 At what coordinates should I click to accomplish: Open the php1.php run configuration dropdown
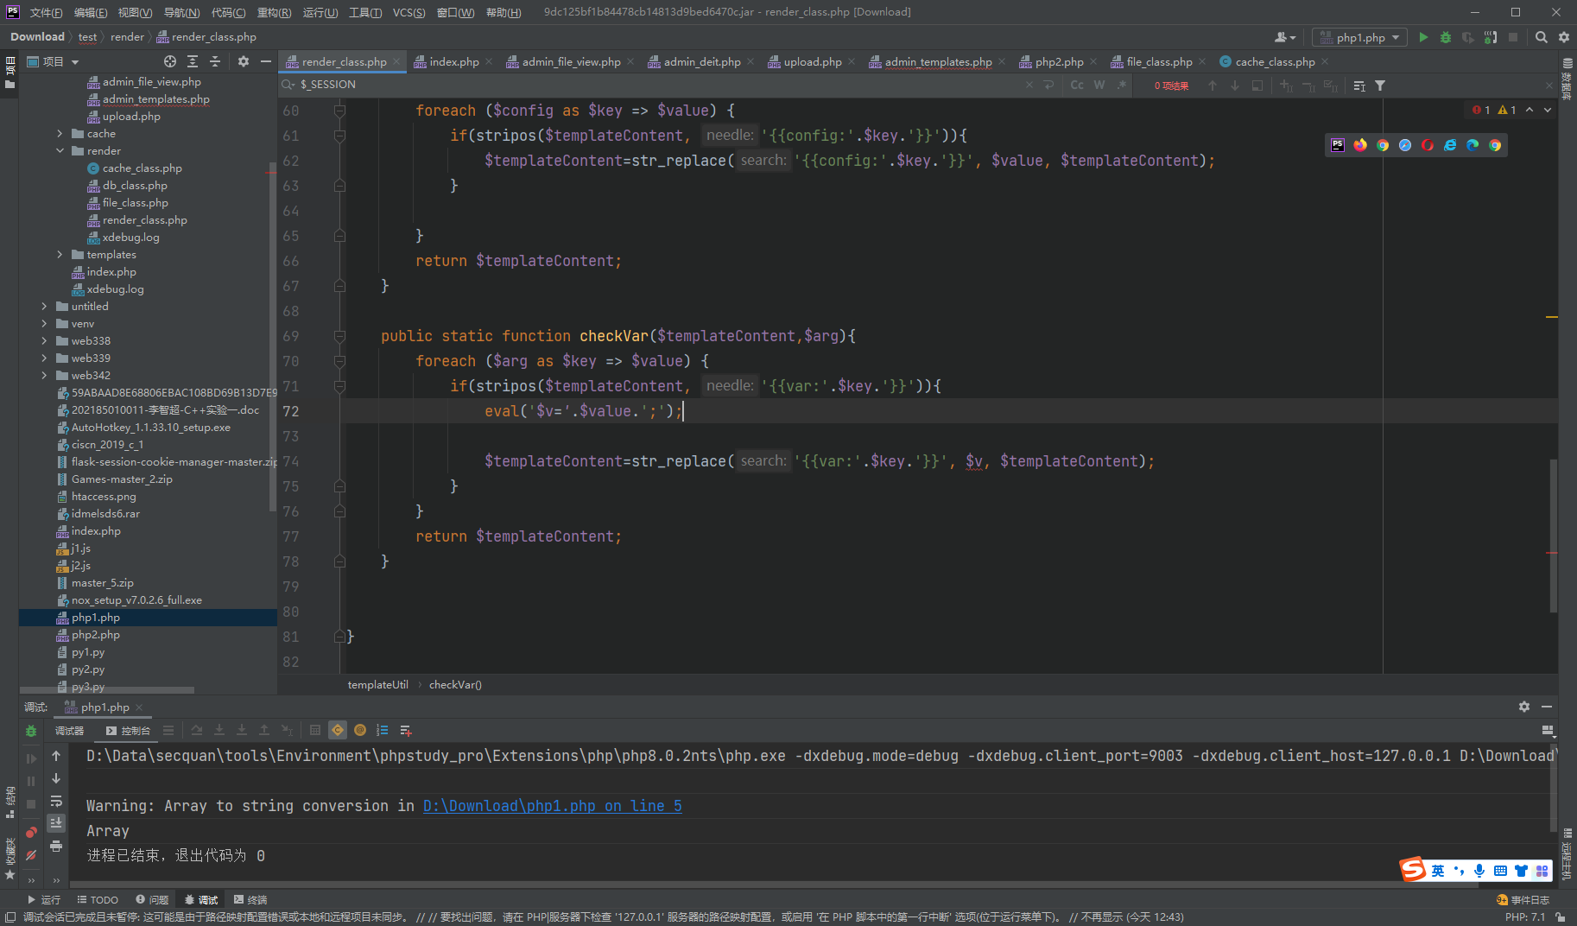click(1359, 37)
